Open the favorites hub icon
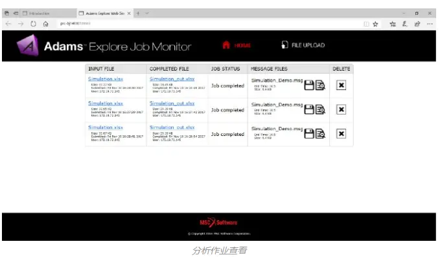The width and height of the screenshot is (440, 257). (393, 24)
